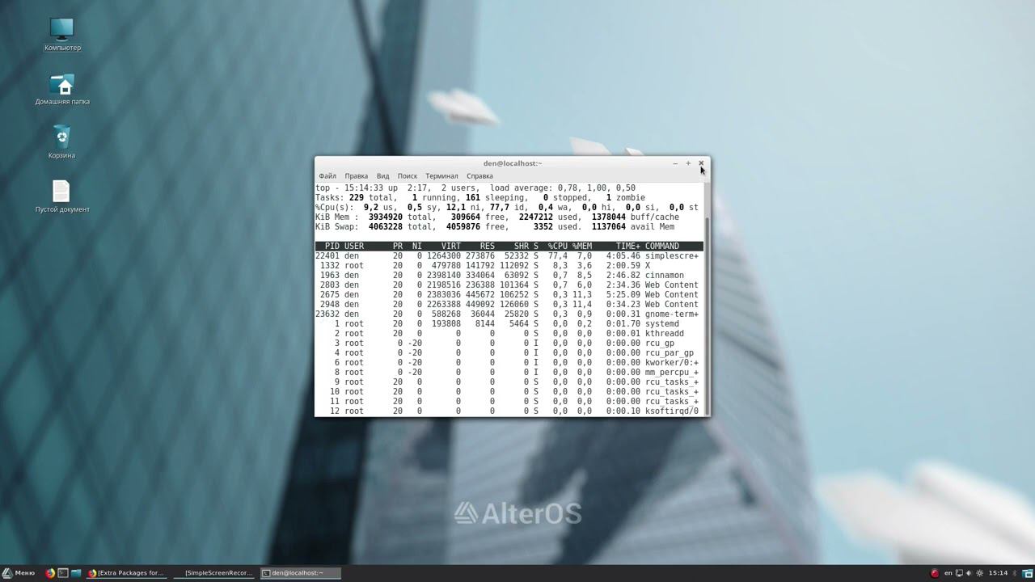Click the Tasks summary line
The height and width of the screenshot is (582, 1035).
pyautogui.click(x=480, y=197)
